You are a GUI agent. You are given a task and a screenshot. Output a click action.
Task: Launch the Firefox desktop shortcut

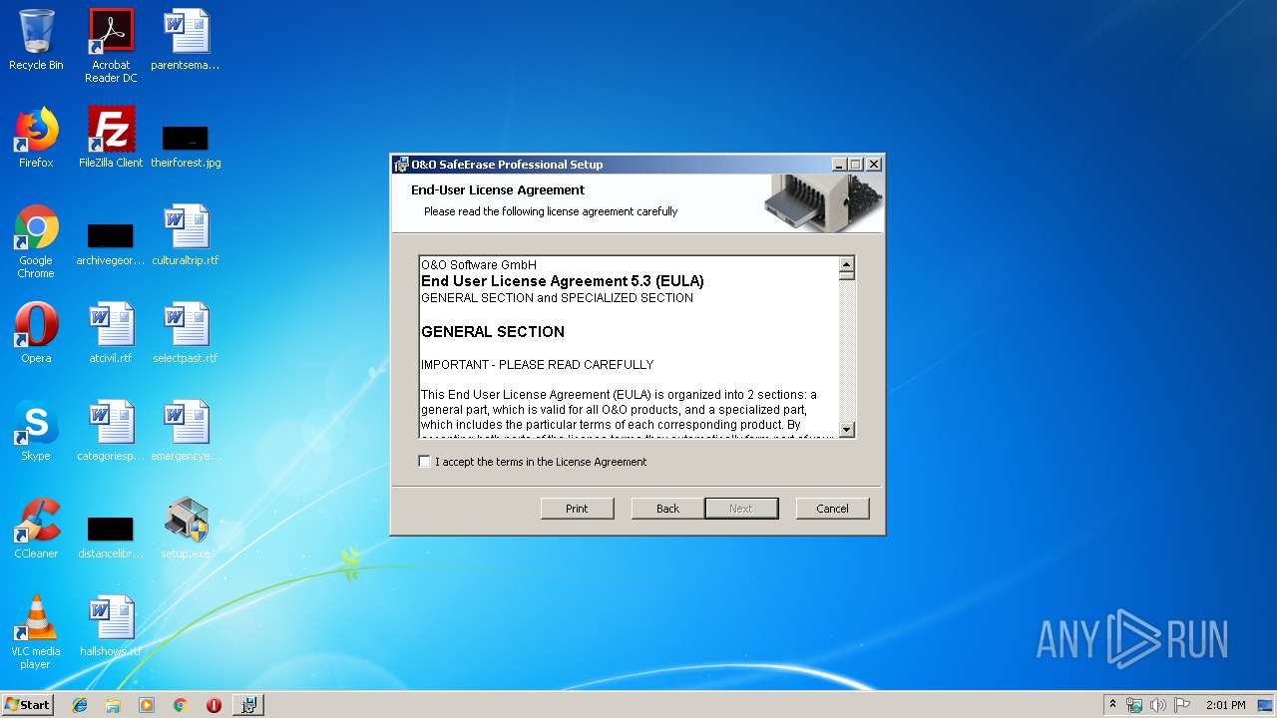(36, 138)
